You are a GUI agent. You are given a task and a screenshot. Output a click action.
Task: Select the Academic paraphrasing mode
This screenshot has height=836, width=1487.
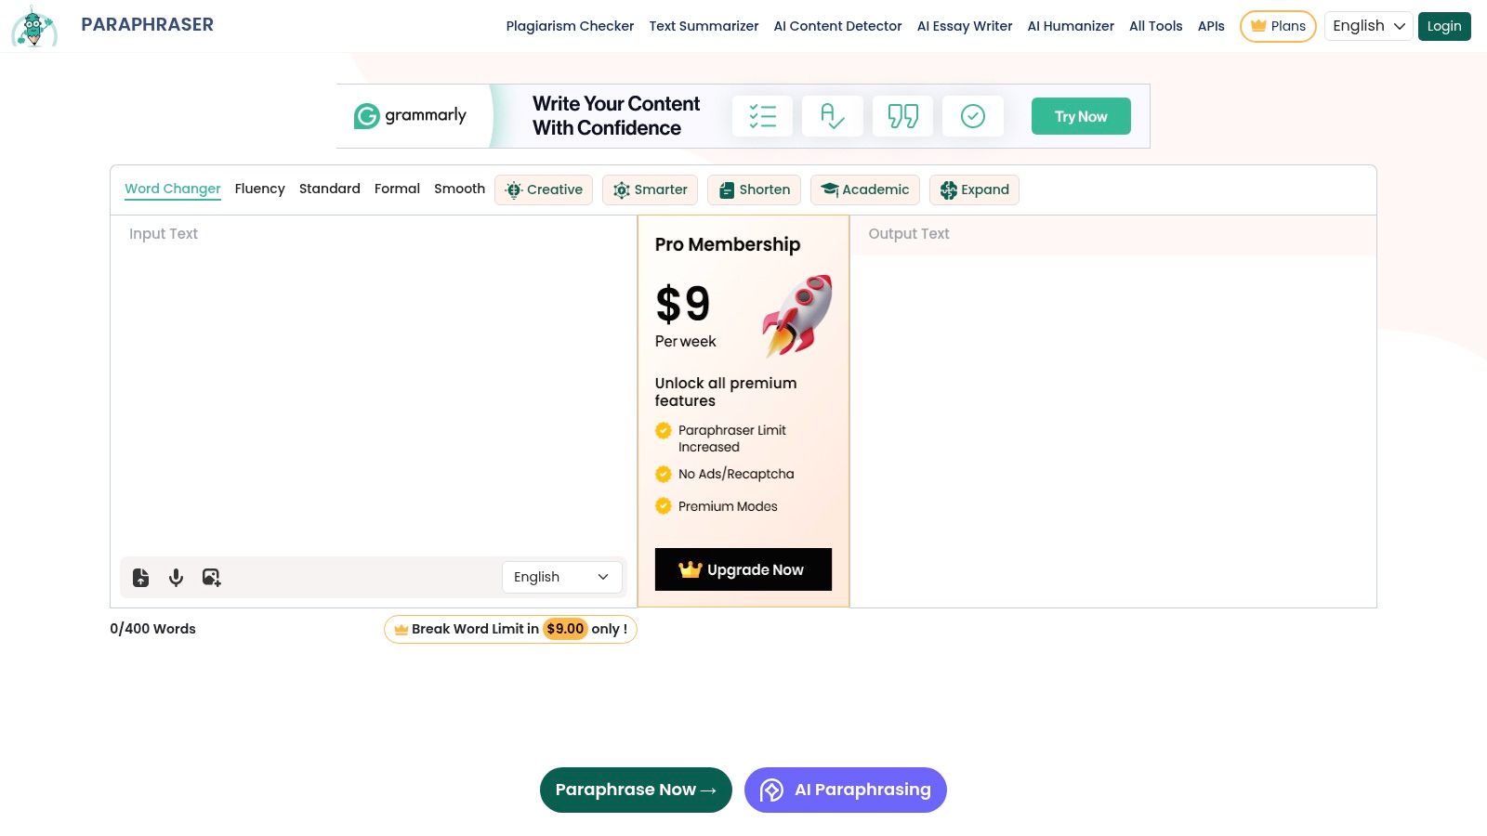point(864,189)
